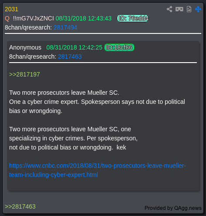This screenshot has height=216, width=206.
Task: Click the 8chan/qresearch label in the quoted post
Action: pos(33,56)
